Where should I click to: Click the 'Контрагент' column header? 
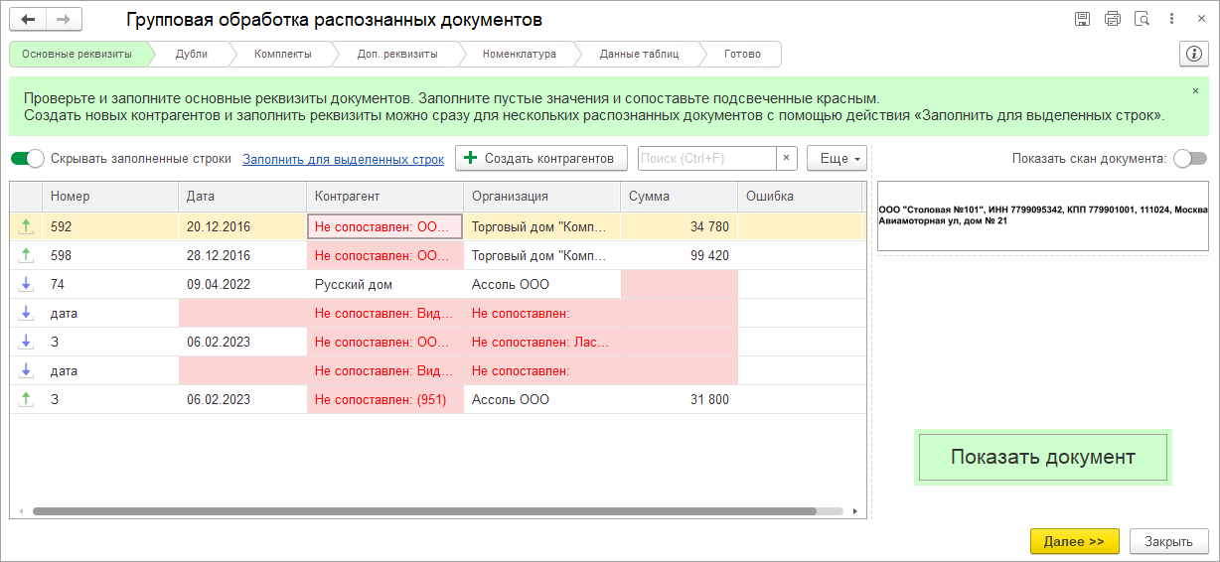click(384, 197)
